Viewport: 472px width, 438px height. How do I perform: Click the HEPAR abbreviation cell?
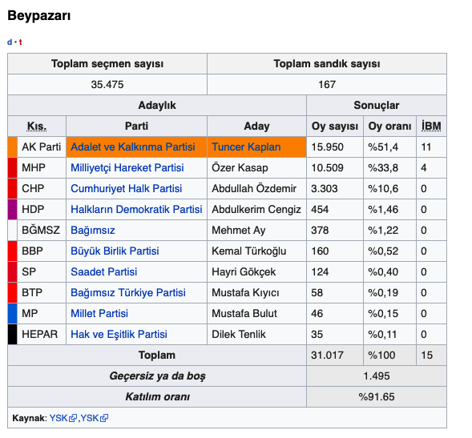coord(41,334)
